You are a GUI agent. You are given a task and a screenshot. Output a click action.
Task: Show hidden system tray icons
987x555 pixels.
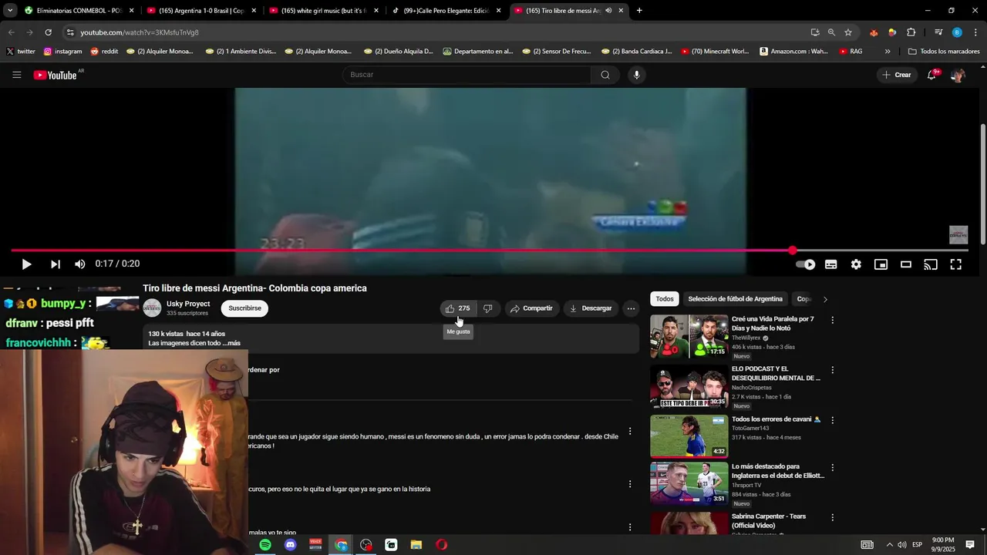888,545
